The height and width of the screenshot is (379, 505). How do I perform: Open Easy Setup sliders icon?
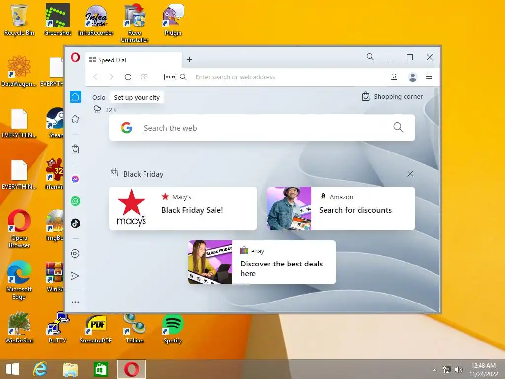pos(429,76)
